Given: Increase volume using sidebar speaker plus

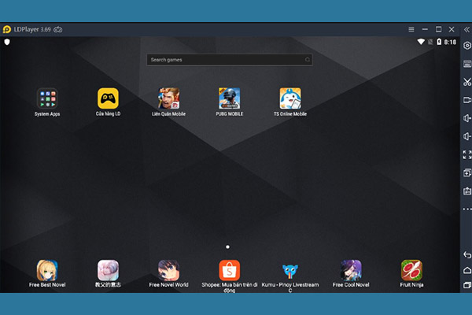Looking at the screenshot, I should point(466,118).
